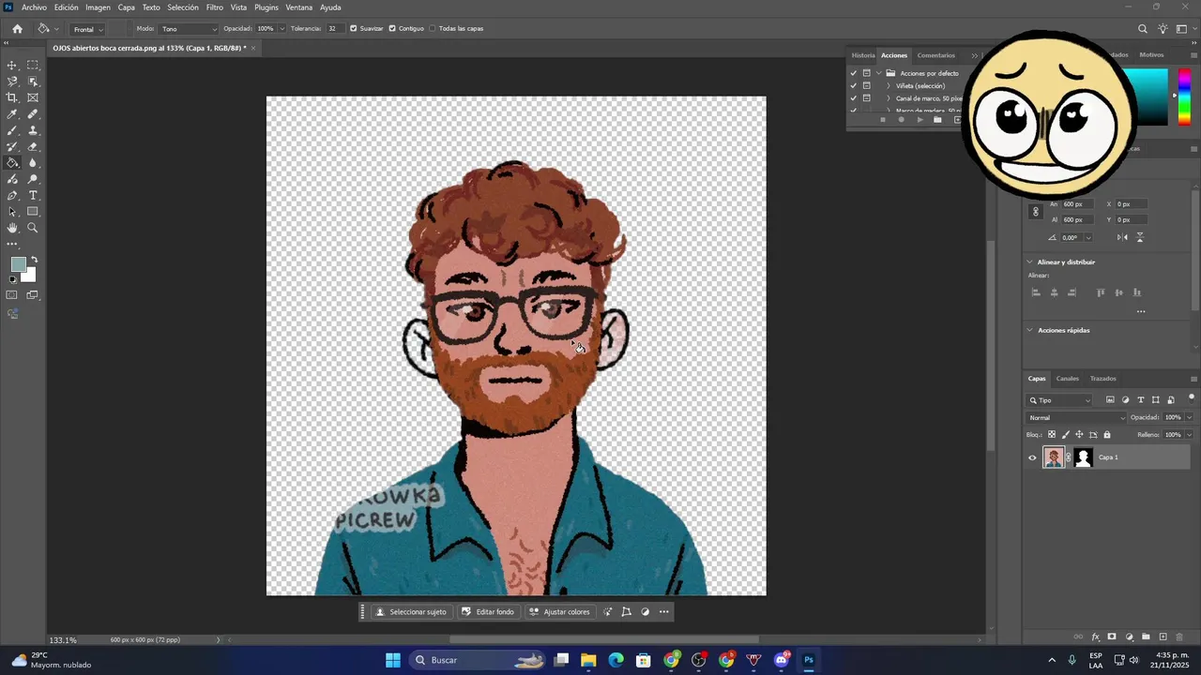Hide Capa 1 layer visibility
The width and height of the screenshot is (1201, 675).
[x=1032, y=457]
